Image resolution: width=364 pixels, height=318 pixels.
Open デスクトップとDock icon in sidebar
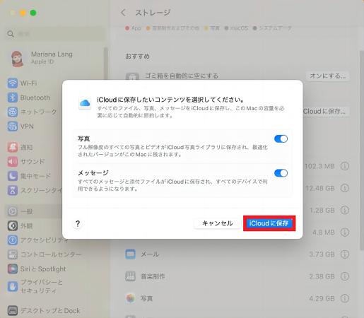pyautogui.click(x=13, y=310)
